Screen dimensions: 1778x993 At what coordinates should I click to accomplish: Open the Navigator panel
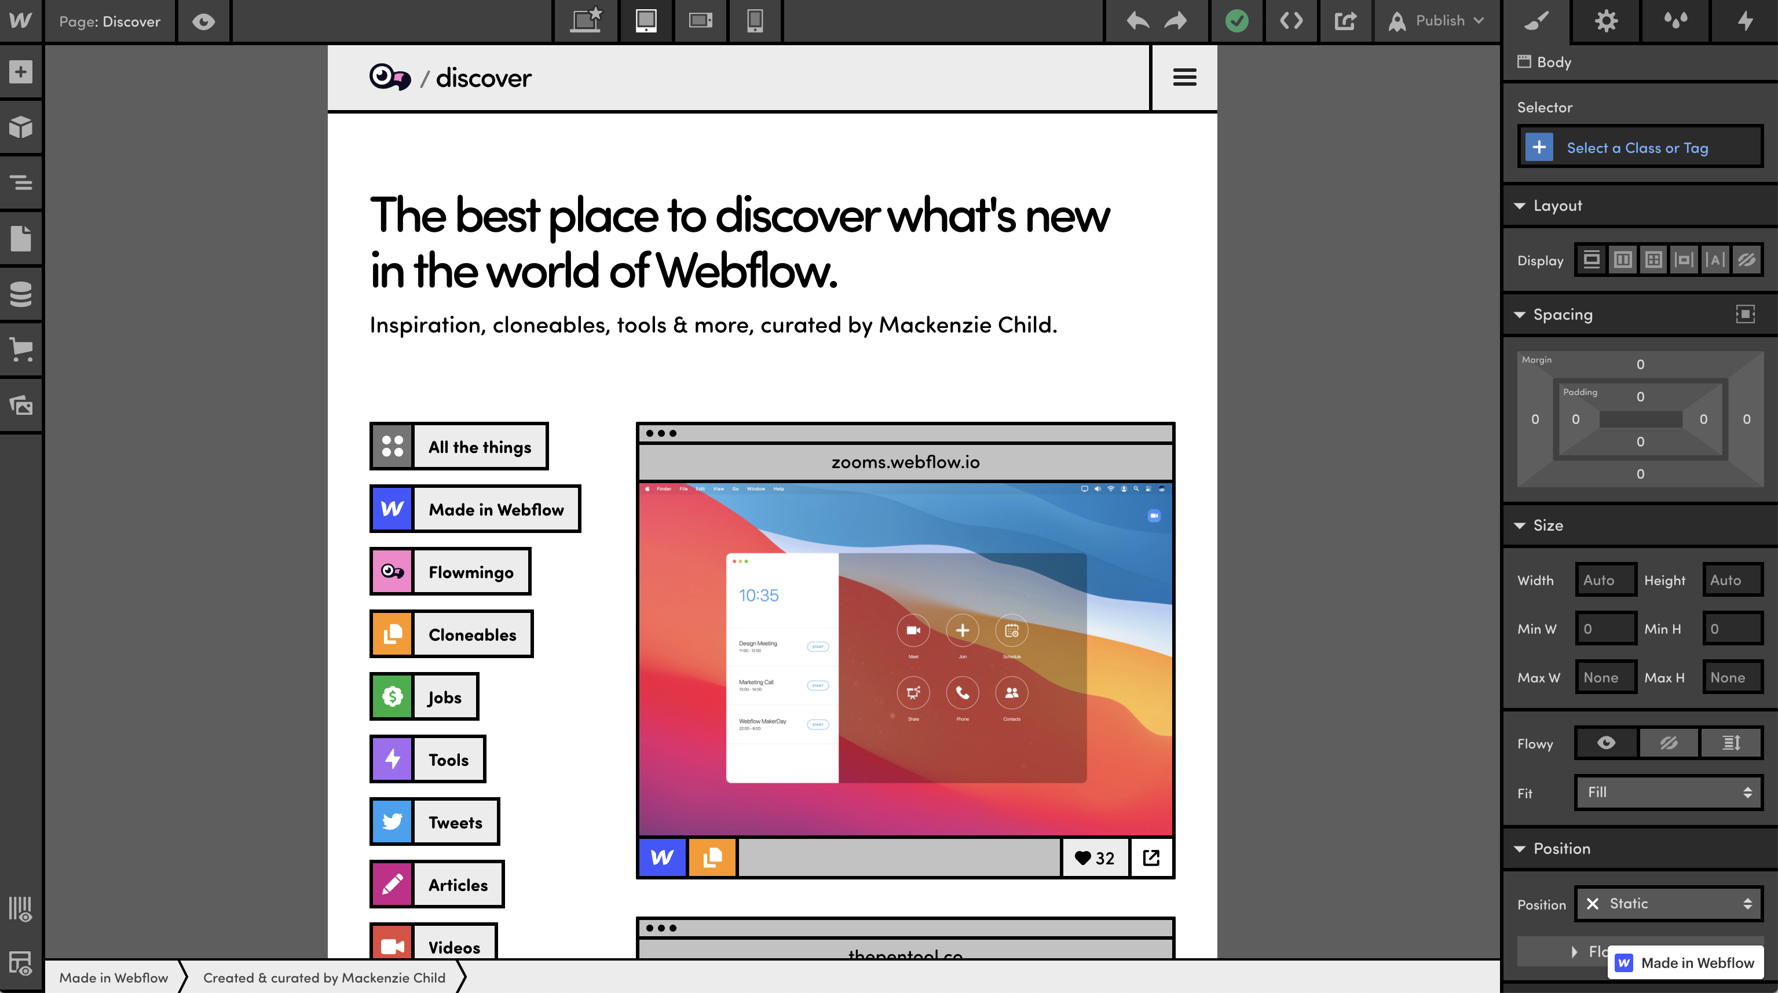(21, 181)
